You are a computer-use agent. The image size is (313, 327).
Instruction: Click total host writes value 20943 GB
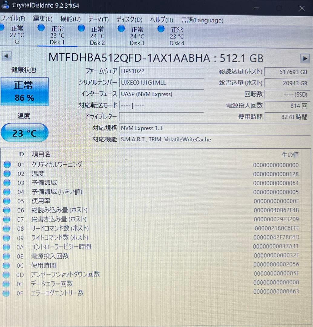click(287, 84)
